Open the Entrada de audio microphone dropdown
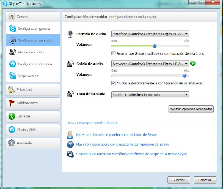The image size is (223, 189). click(x=150, y=34)
